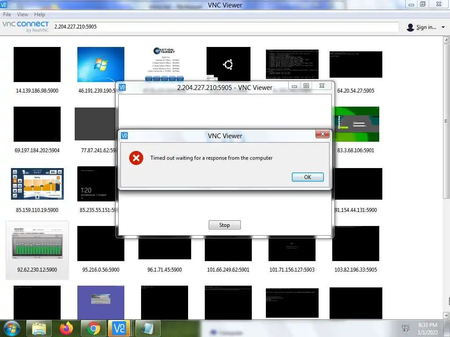The height and width of the screenshot is (337, 450).
Task: Minimize the 2.204.227.210:5905 connection window
Action: (x=294, y=86)
